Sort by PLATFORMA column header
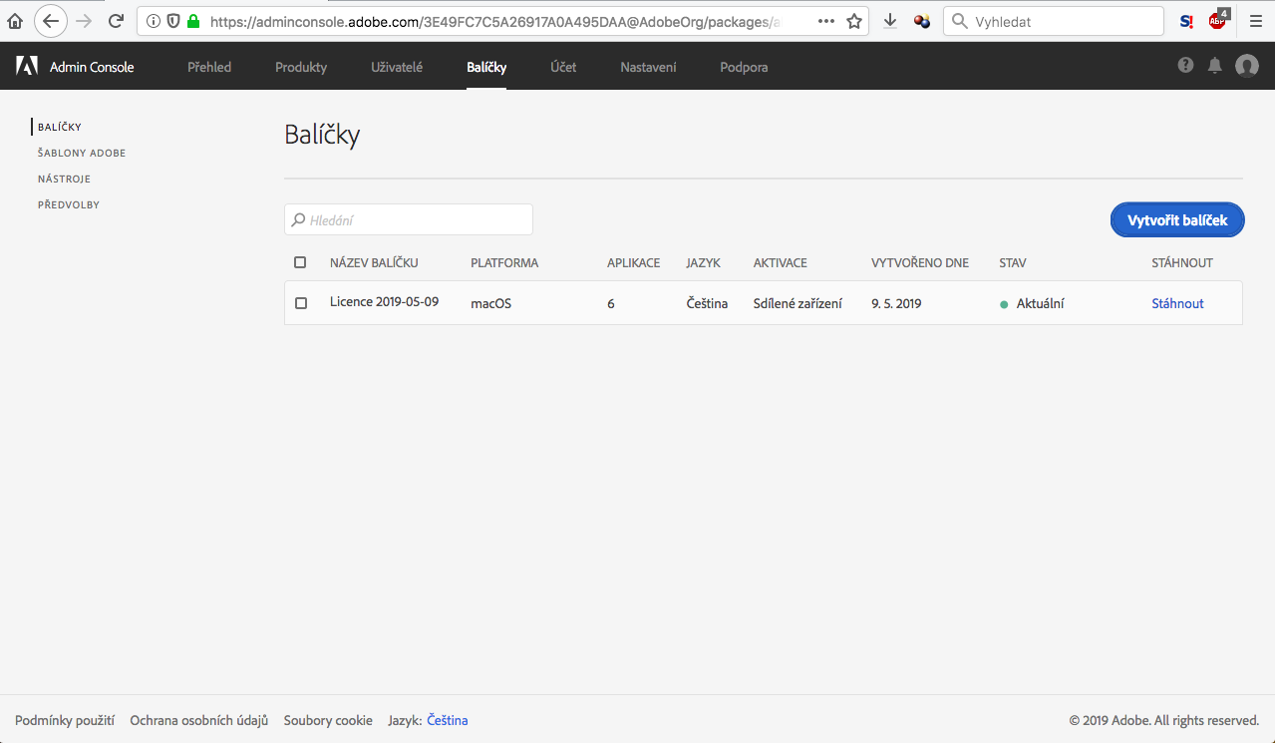 coord(504,263)
